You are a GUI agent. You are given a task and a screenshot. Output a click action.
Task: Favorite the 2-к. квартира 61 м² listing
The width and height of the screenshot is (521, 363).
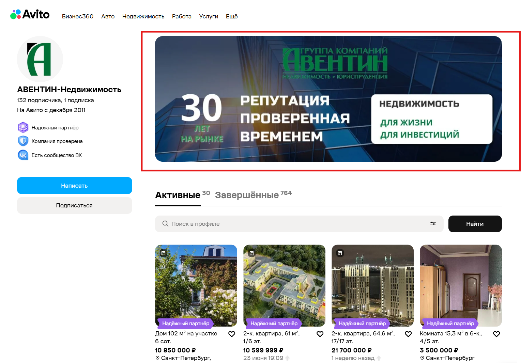click(x=320, y=334)
